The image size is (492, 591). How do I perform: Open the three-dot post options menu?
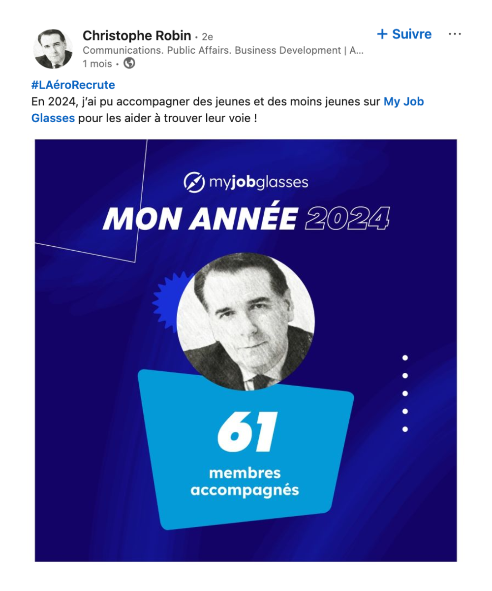point(455,34)
